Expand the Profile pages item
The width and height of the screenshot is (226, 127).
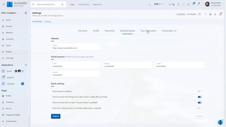coord(14,96)
